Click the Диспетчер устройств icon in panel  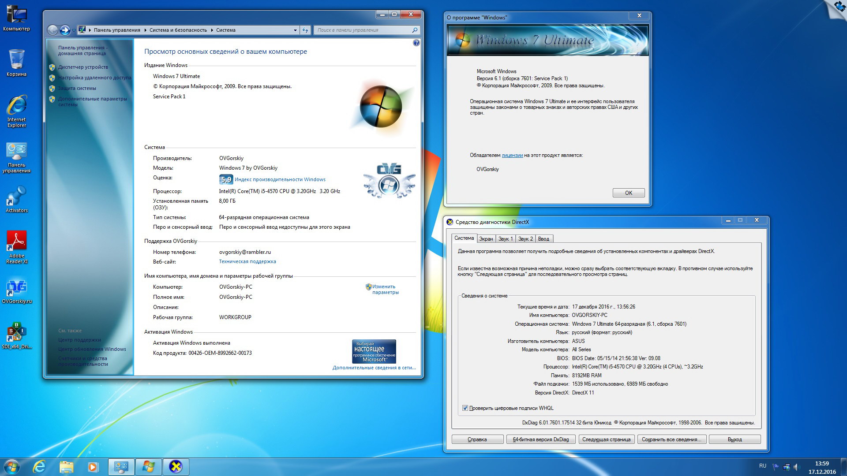pos(53,66)
